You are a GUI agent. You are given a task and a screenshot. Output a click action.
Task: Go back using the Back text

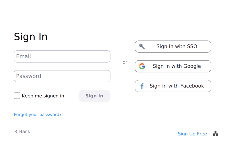coord(25,132)
